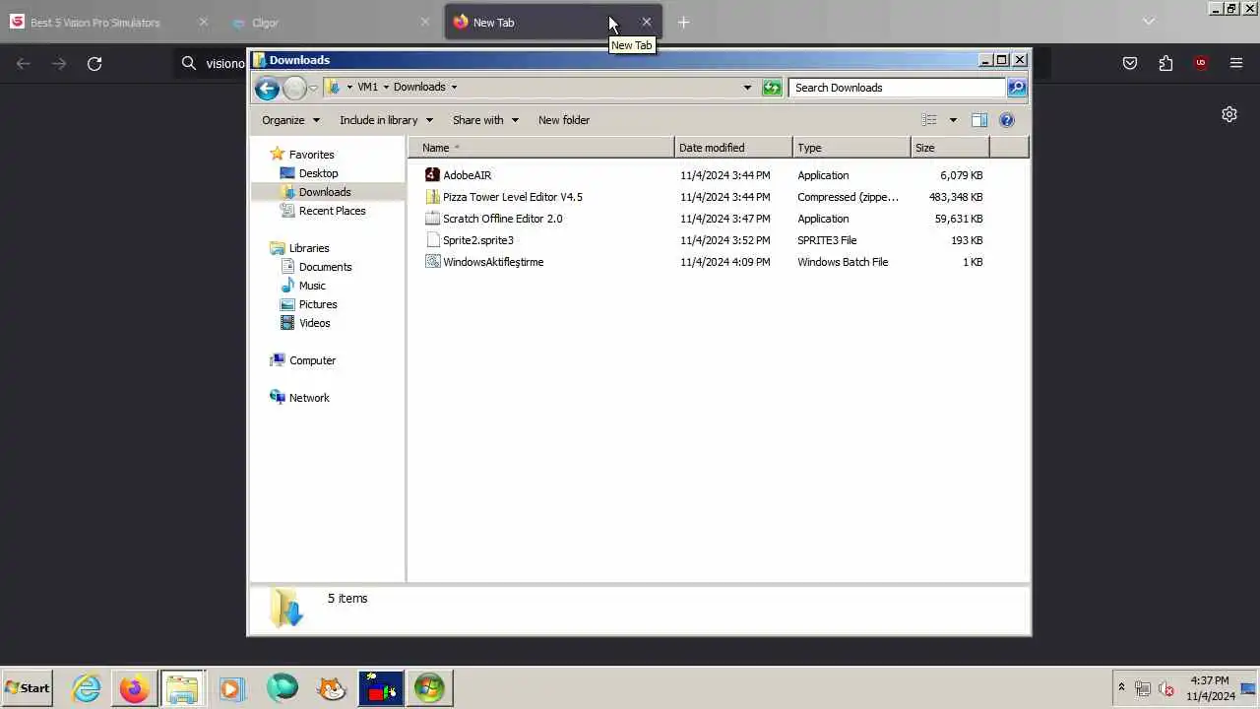
Task: Click the volume tray icon
Action: tap(1166, 688)
